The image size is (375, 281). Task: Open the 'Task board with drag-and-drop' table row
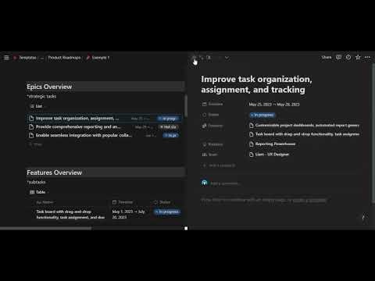click(x=70, y=215)
